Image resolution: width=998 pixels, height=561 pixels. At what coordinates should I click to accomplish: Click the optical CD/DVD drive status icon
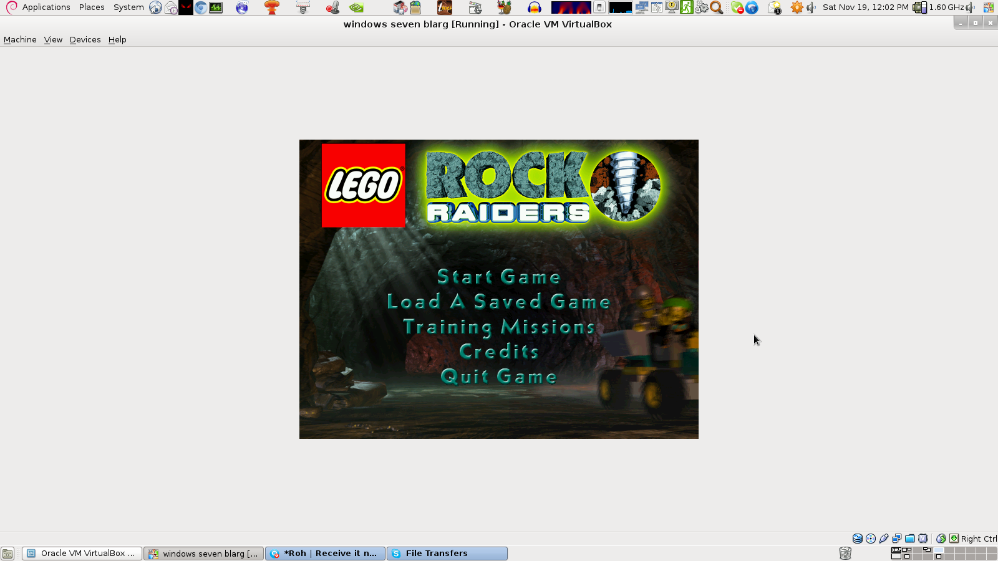pyautogui.click(x=871, y=539)
